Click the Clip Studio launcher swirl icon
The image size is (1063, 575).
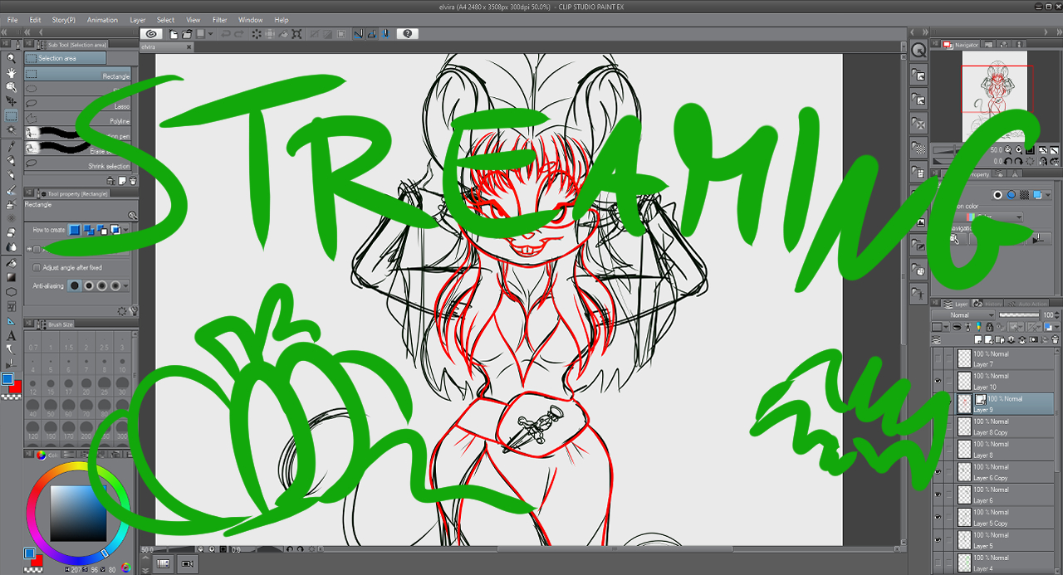pyautogui.click(x=151, y=34)
